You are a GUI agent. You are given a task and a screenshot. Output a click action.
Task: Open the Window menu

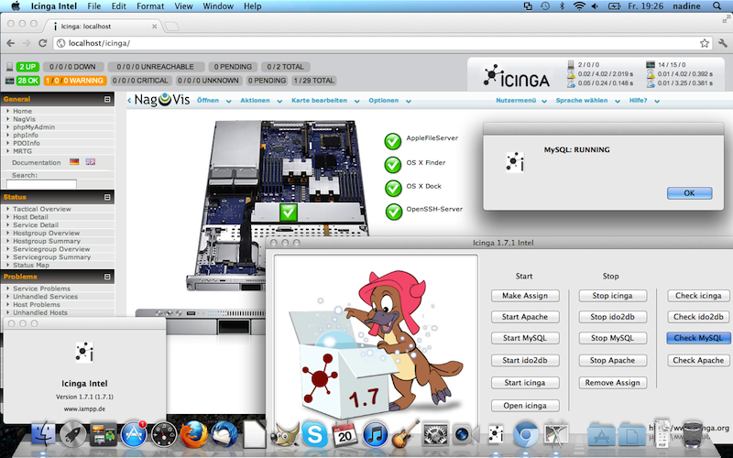tap(218, 6)
